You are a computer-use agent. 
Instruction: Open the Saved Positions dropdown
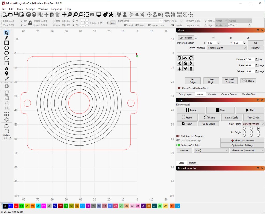click(x=226, y=48)
